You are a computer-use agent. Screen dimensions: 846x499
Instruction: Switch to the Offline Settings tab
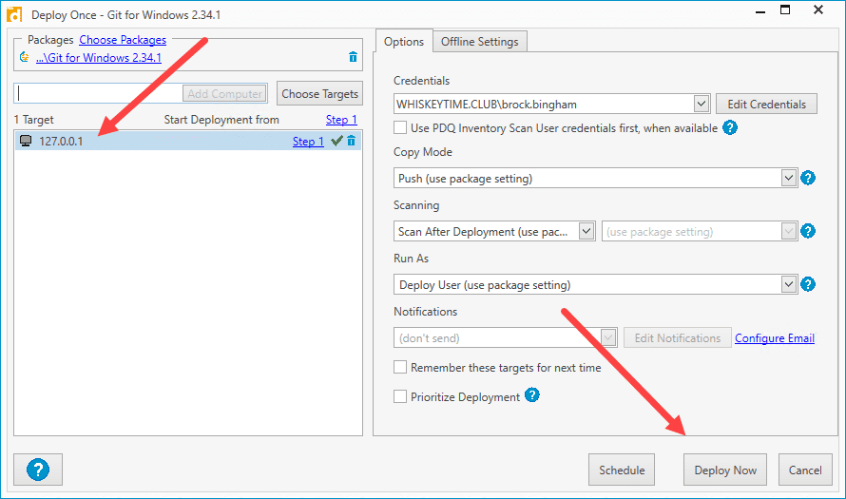[x=480, y=42]
